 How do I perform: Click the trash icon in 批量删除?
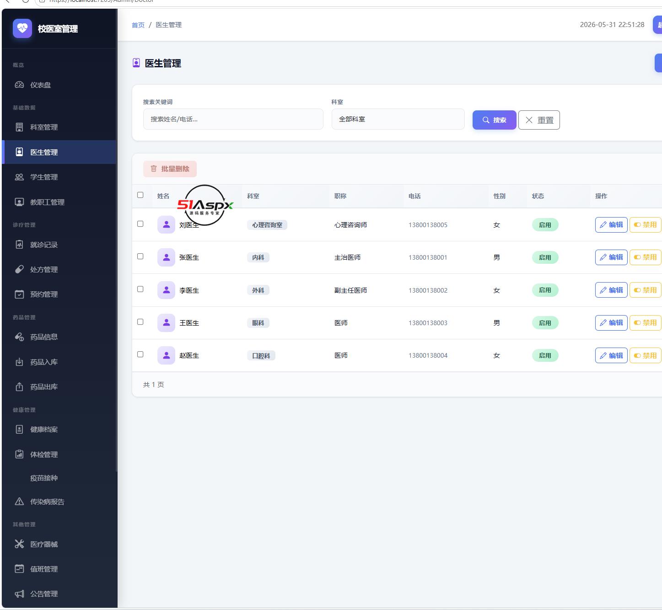tap(154, 169)
